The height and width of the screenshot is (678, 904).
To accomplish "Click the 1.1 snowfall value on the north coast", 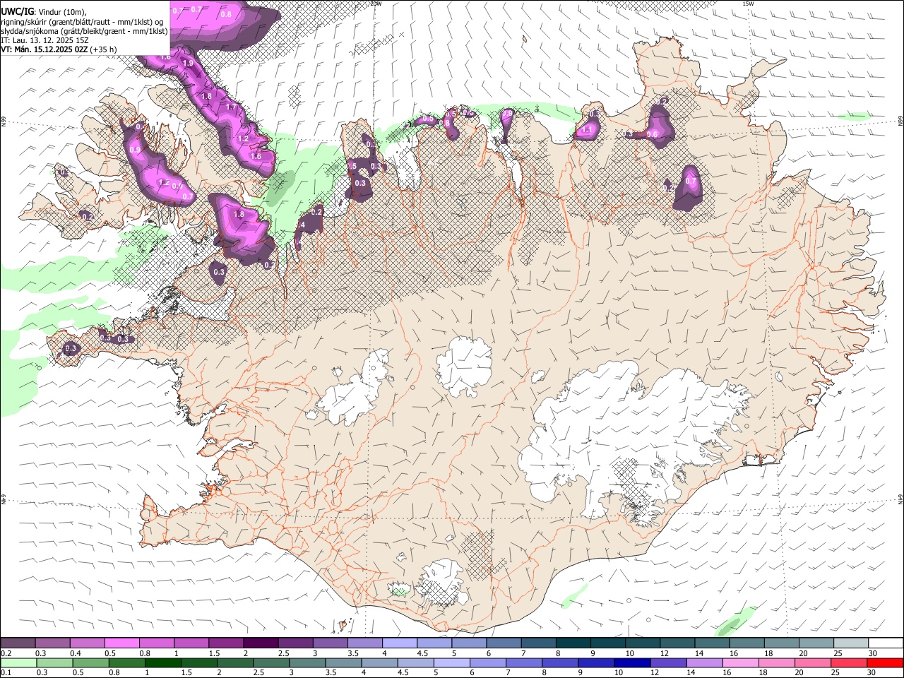I will click(587, 130).
